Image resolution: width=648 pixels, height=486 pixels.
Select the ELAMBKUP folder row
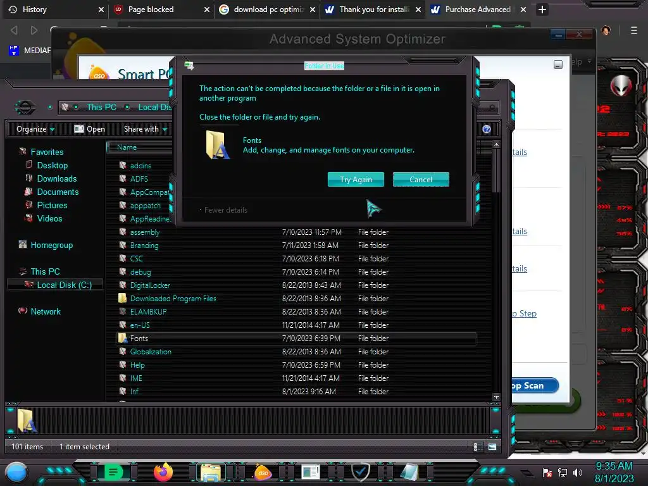[x=297, y=311]
